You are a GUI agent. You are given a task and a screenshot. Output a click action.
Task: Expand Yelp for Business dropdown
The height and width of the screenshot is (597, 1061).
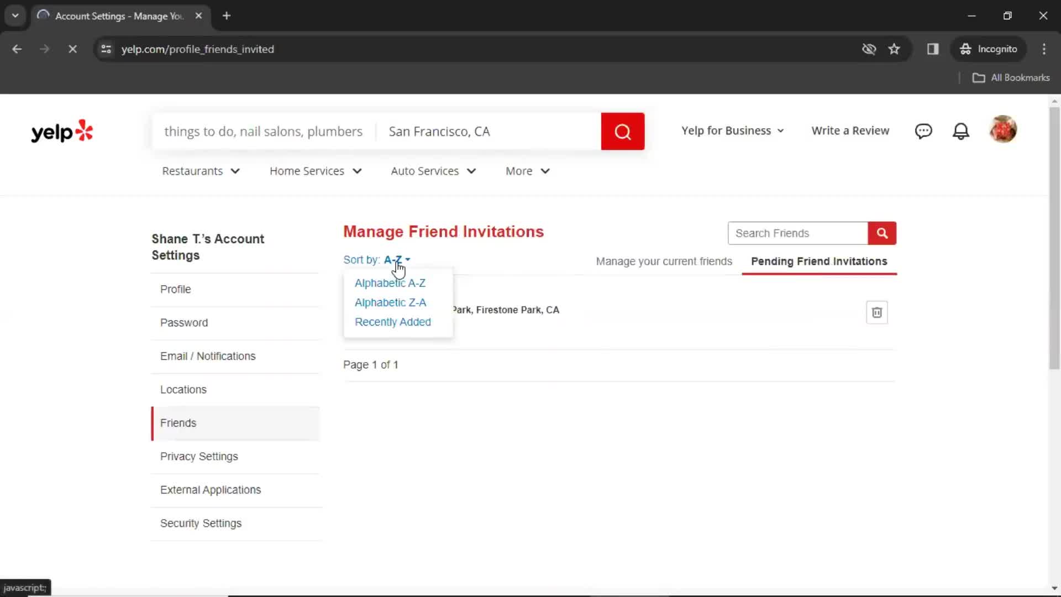733,130
